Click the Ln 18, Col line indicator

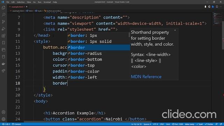tap(136, 124)
